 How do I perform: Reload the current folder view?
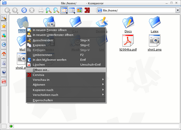[24, 11]
